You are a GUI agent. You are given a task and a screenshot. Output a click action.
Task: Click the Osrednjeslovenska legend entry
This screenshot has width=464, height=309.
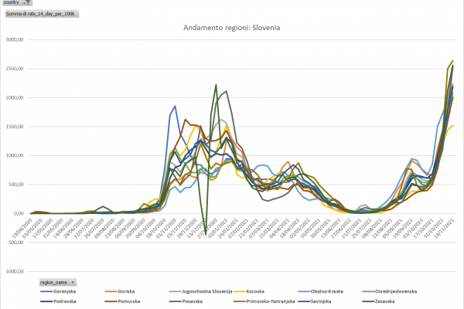pyautogui.click(x=390, y=291)
